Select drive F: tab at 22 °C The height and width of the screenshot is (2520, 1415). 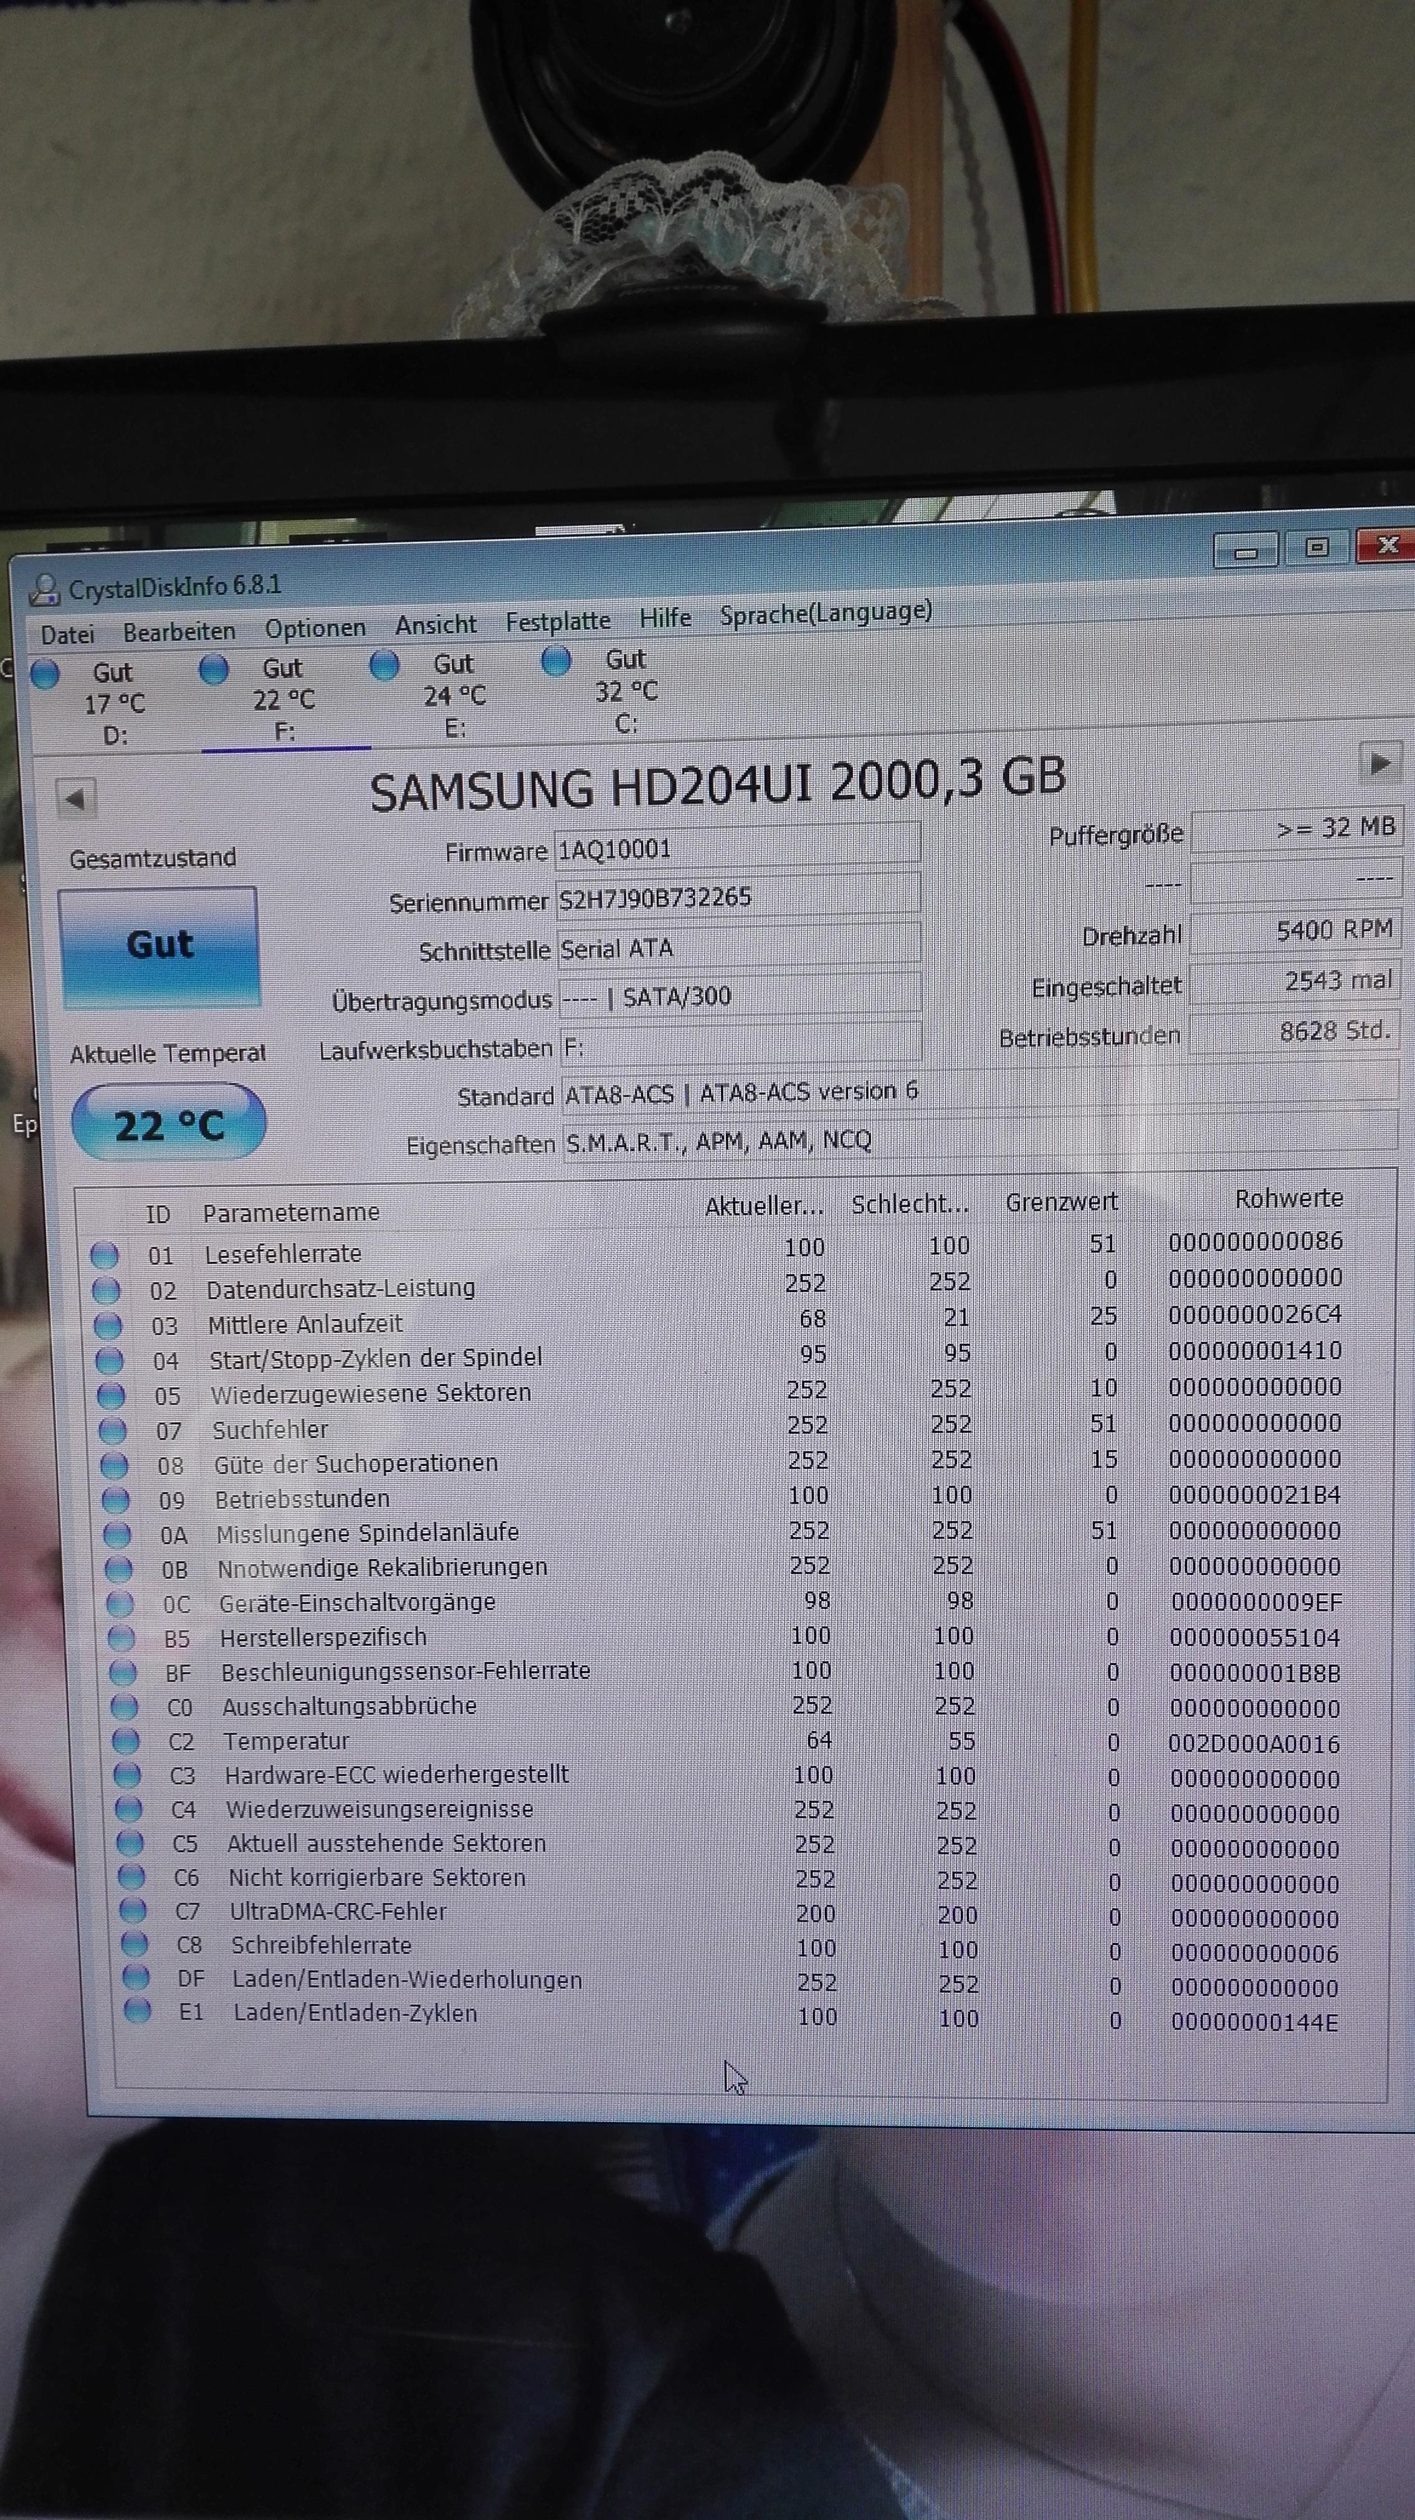283,698
